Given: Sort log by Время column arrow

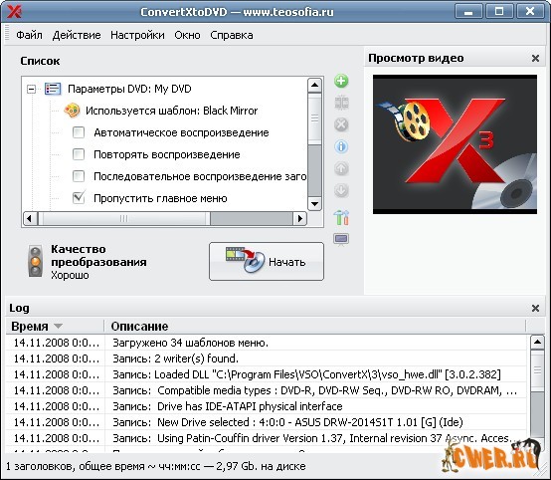Looking at the screenshot, I should 59,327.
